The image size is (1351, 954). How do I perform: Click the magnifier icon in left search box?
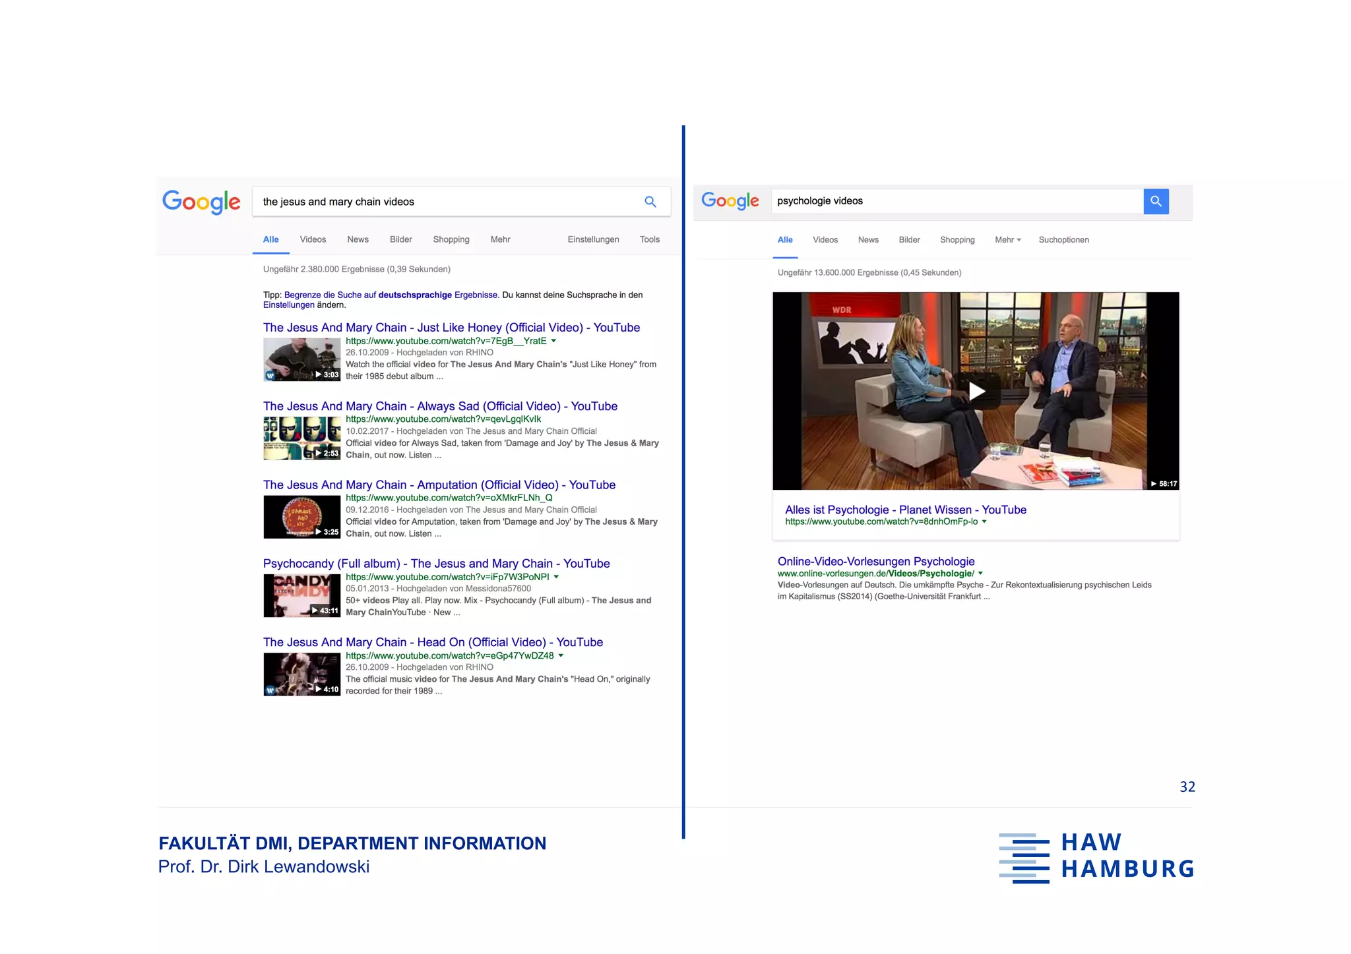pyautogui.click(x=650, y=202)
